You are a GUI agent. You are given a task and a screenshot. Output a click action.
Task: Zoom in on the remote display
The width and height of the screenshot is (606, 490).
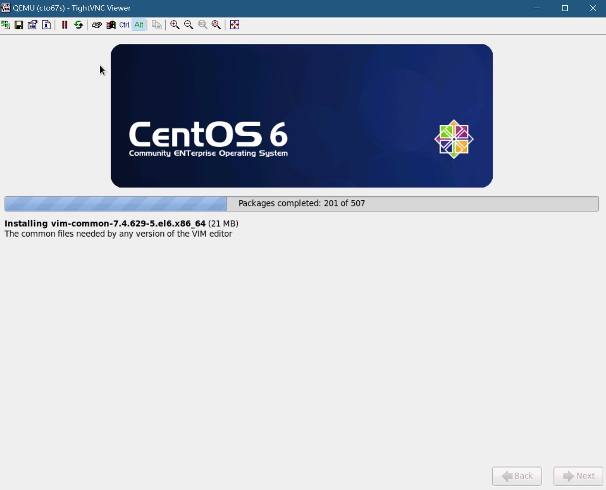point(175,25)
